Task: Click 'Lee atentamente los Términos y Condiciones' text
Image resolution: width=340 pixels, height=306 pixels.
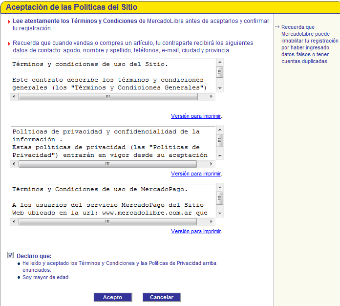Action: [75, 21]
